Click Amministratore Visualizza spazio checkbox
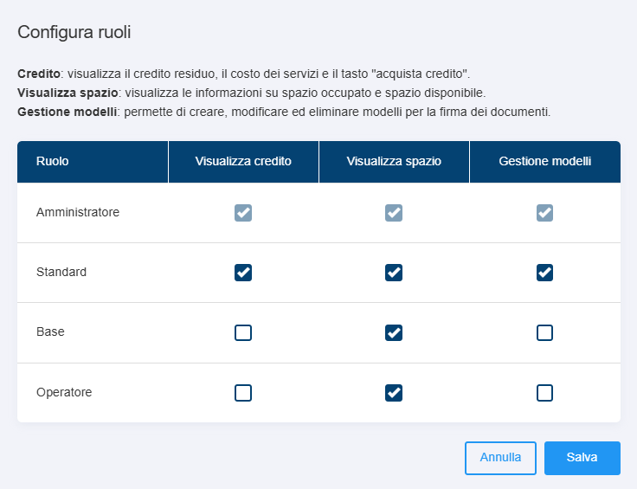The height and width of the screenshot is (489, 637). [394, 212]
